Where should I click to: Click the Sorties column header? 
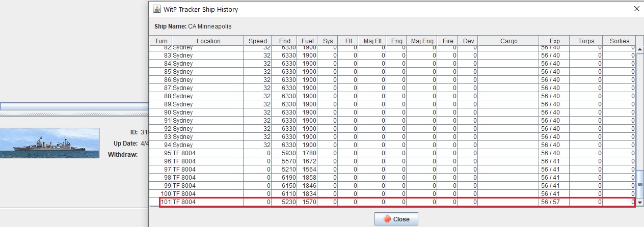pyautogui.click(x=619, y=41)
